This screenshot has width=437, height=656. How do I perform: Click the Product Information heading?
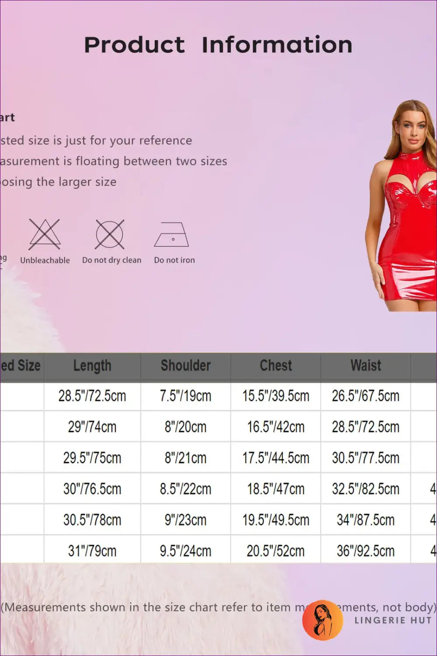[x=218, y=45]
